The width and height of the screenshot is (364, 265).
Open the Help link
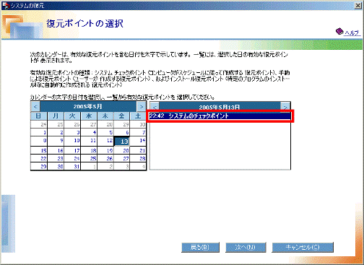tap(352, 32)
